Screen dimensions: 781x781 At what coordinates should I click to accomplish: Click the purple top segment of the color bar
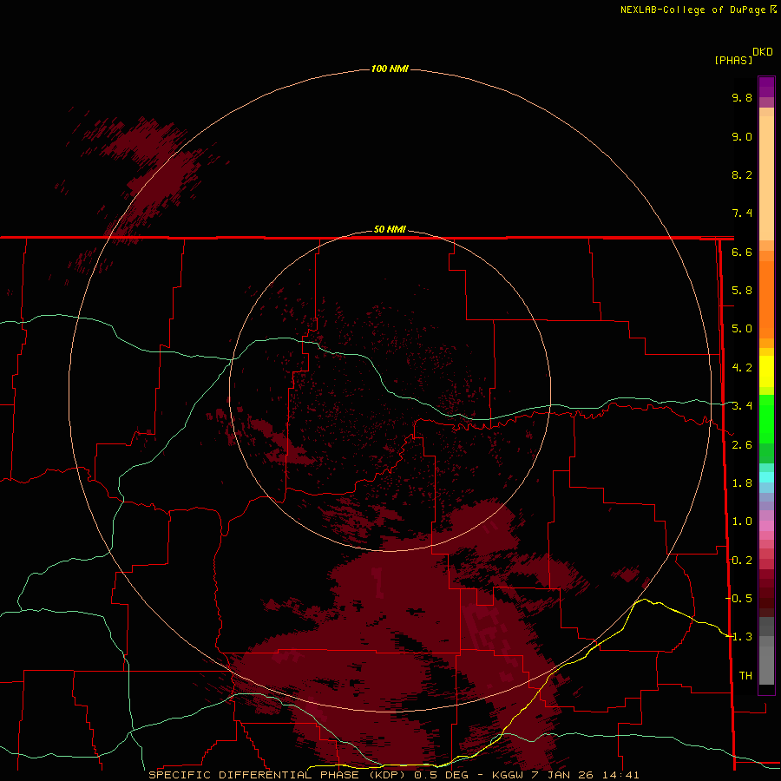pyautogui.click(x=766, y=87)
